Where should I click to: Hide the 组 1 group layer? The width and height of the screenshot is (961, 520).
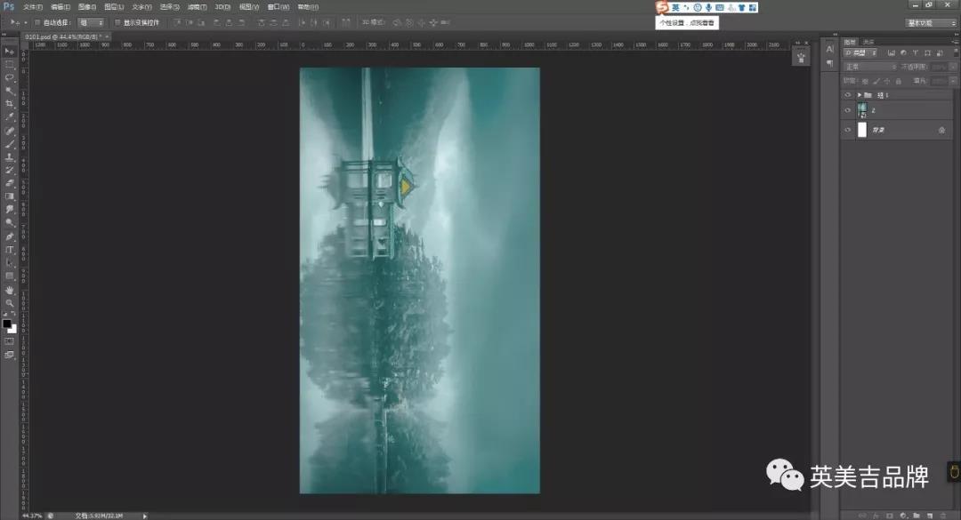click(x=848, y=95)
